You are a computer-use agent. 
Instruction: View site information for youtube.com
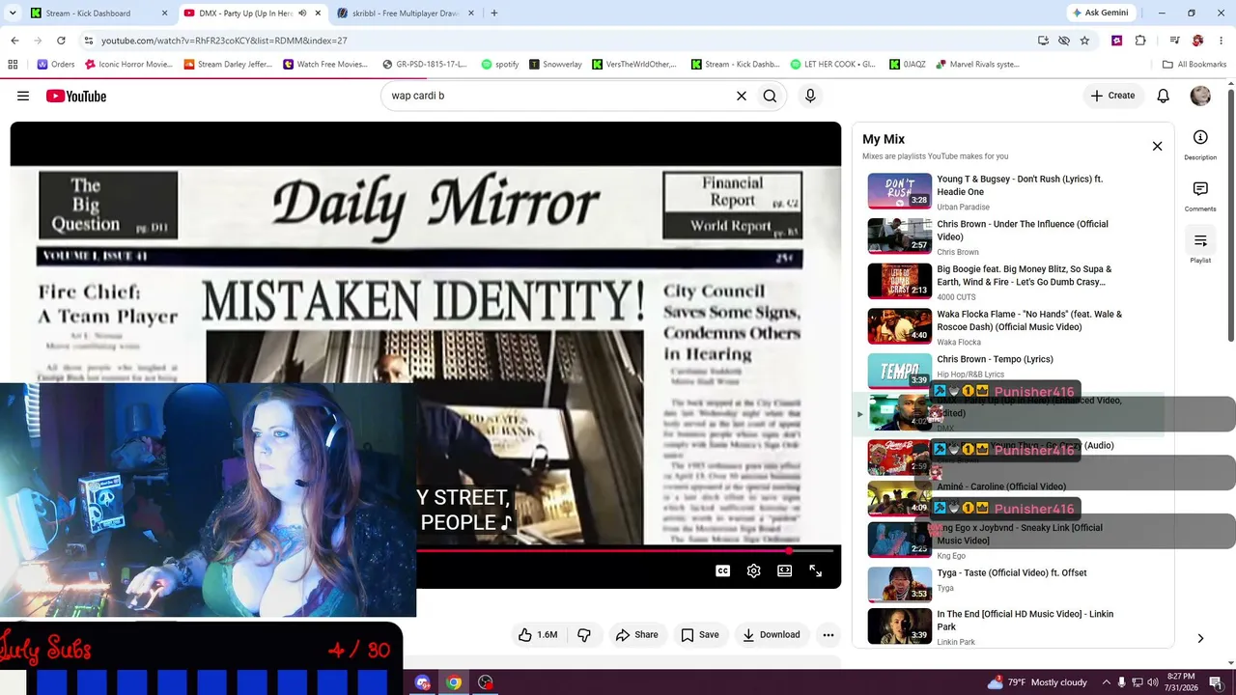click(x=89, y=41)
